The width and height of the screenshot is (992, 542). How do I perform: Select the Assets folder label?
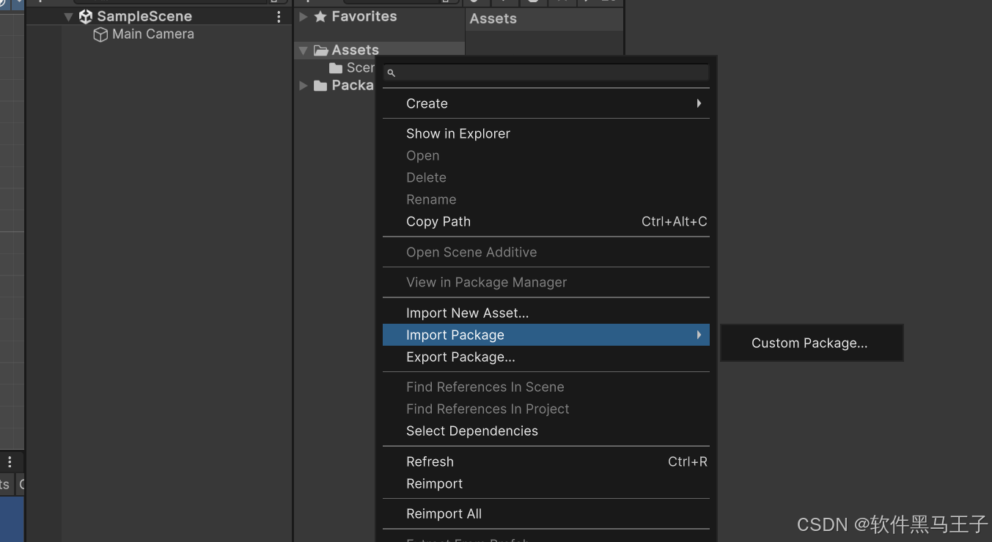[355, 51]
